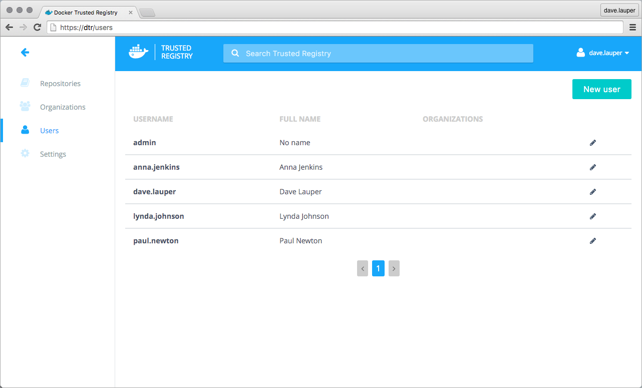
Task: Open Organizations from the sidebar
Action: 63,107
